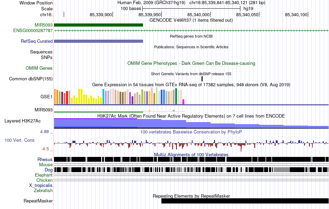Click the chr16: ruler label
The height and width of the screenshot is (209, 329).
[x=46, y=14]
